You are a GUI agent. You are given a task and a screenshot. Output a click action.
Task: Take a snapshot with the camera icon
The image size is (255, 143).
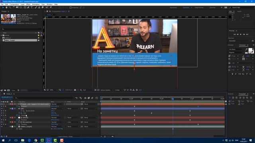(x=75, y=90)
